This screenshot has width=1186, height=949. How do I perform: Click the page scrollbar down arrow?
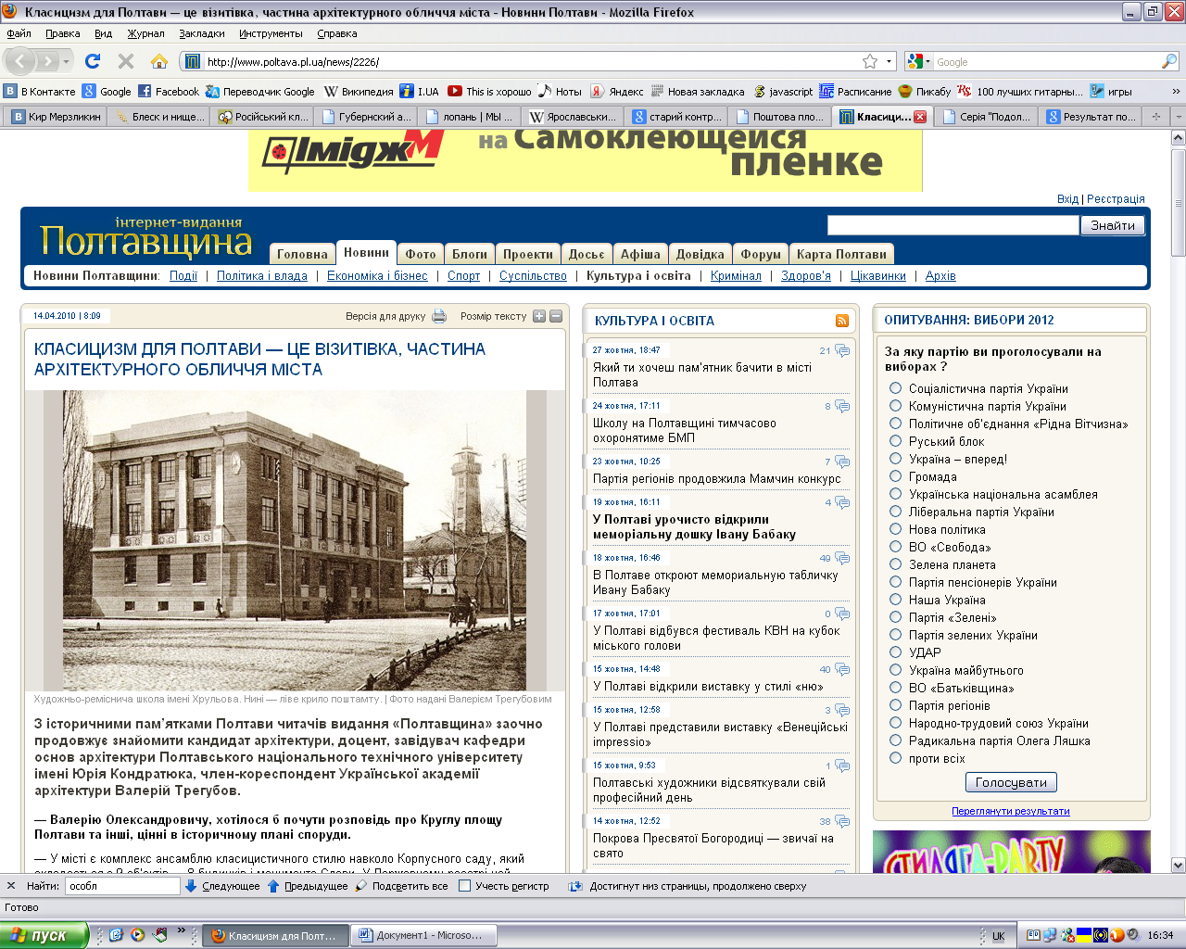click(x=1178, y=866)
